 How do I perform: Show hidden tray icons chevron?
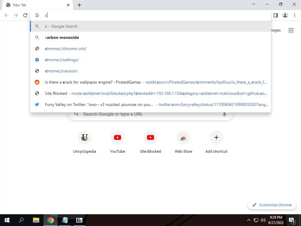[x=249, y=220]
